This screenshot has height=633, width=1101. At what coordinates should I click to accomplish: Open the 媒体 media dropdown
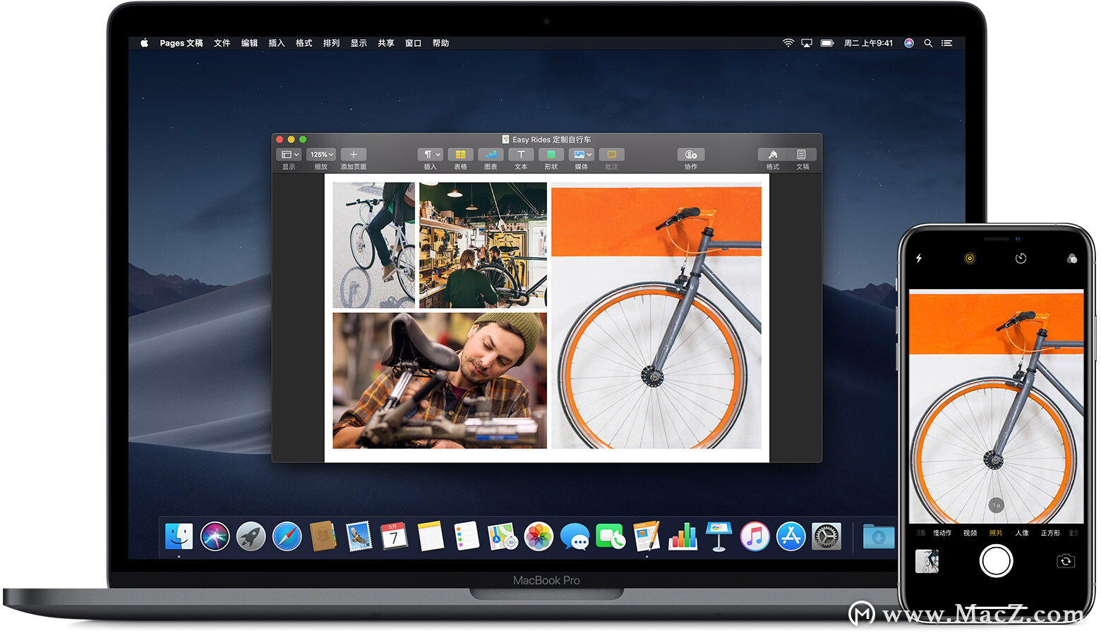(x=582, y=154)
